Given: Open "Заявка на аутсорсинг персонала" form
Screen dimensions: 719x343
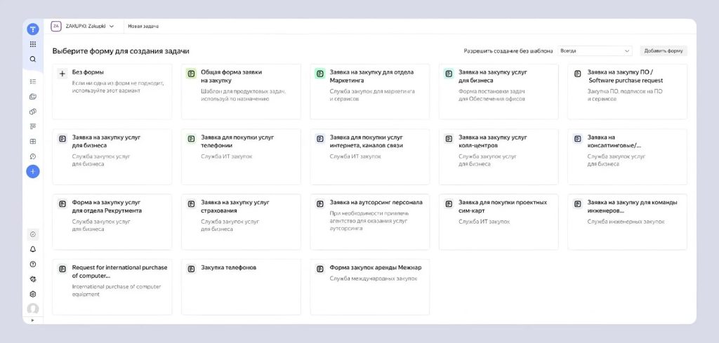Looking at the screenshot, I should (369, 222).
